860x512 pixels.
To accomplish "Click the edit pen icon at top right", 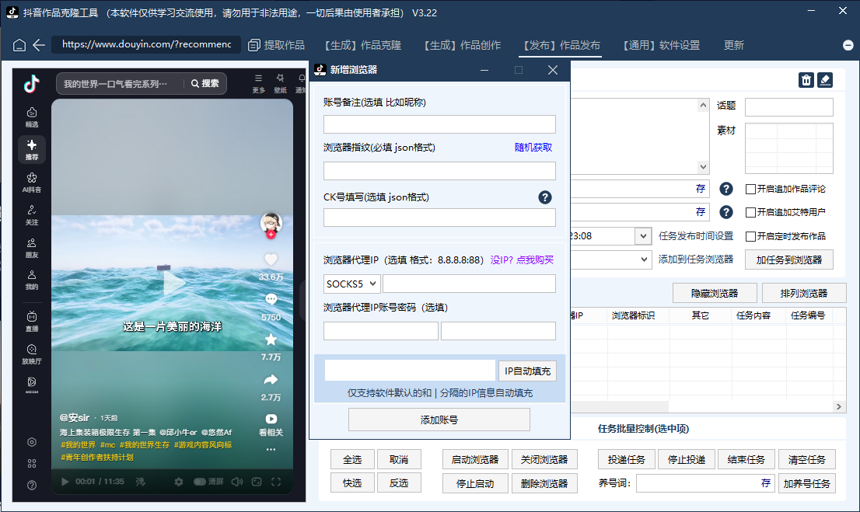I will coord(826,79).
